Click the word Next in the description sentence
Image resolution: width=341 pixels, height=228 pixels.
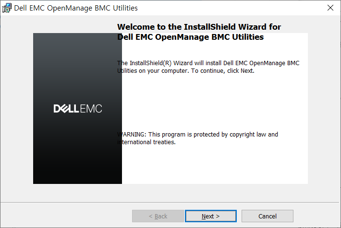(246, 71)
